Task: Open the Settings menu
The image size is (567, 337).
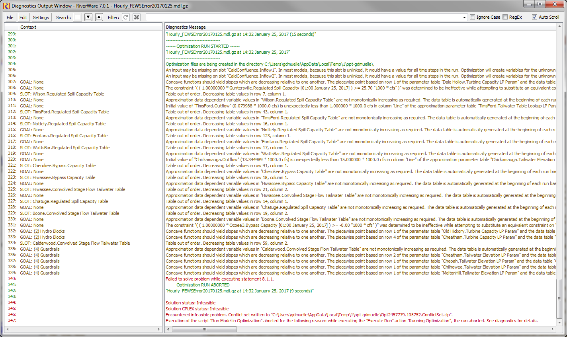Action: pos(41,18)
